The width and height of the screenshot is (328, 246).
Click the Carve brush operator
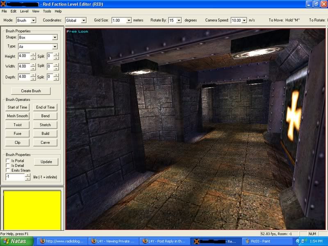45,142
